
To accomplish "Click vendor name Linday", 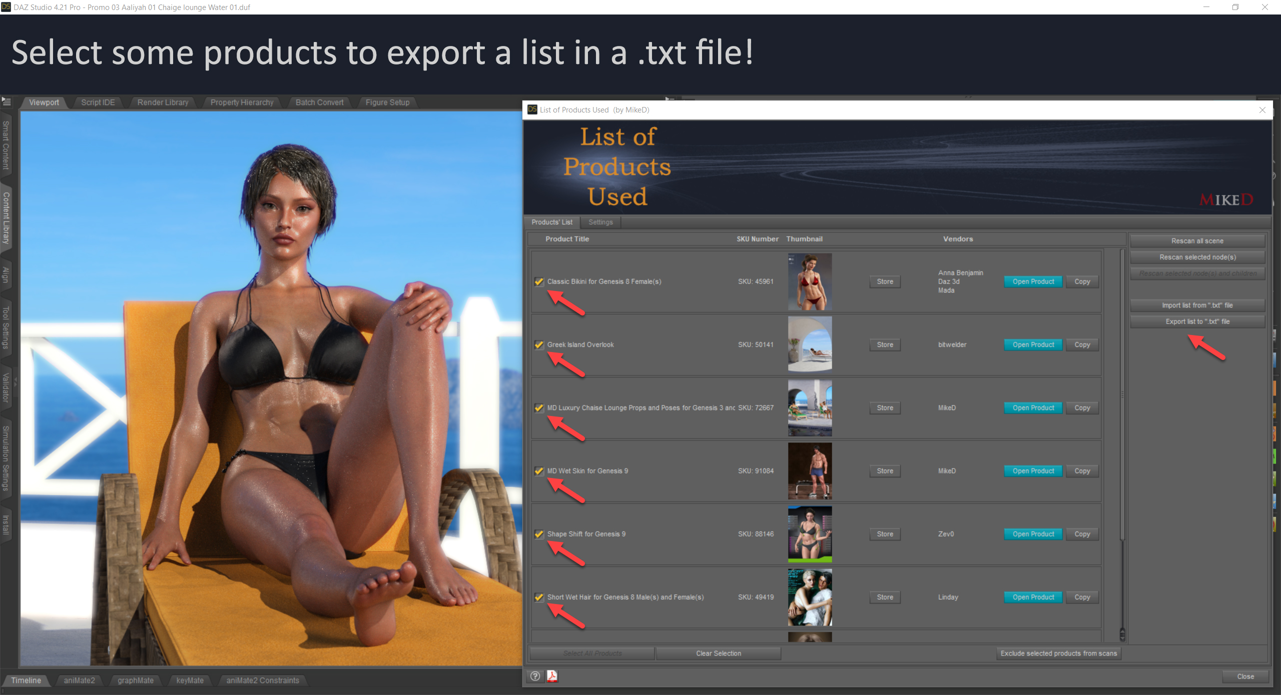I will tap(948, 597).
